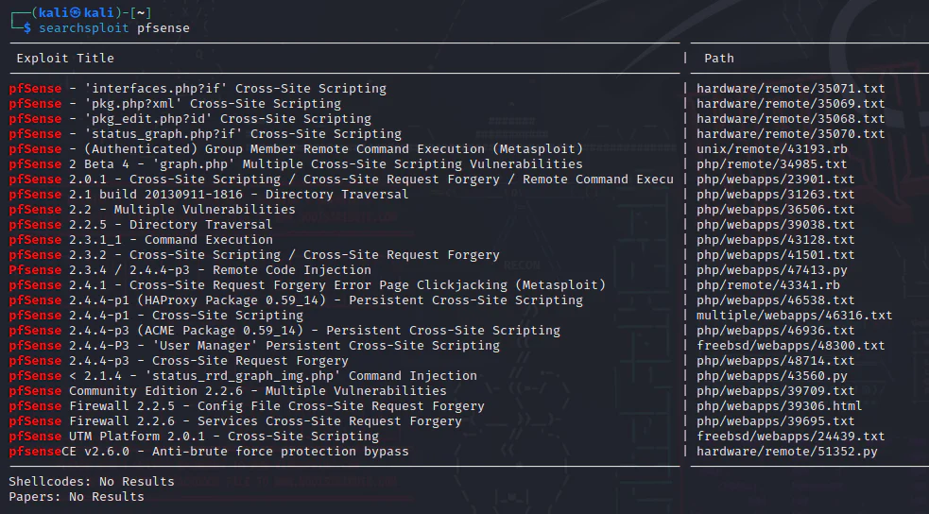
Task: Click the kali@kali prompt text
Action: pyautogui.click(x=76, y=12)
